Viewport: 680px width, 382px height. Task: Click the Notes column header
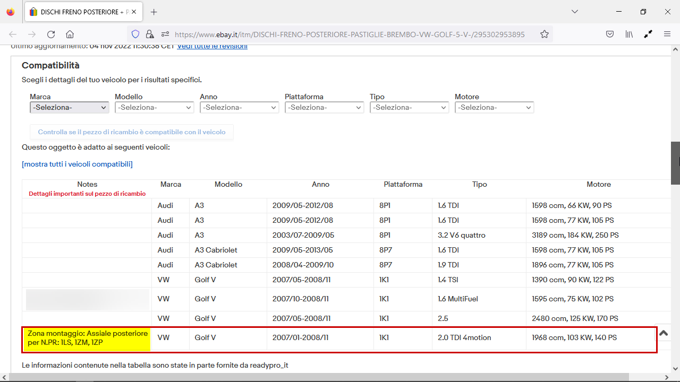pyautogui.click(x=87, y=185)
